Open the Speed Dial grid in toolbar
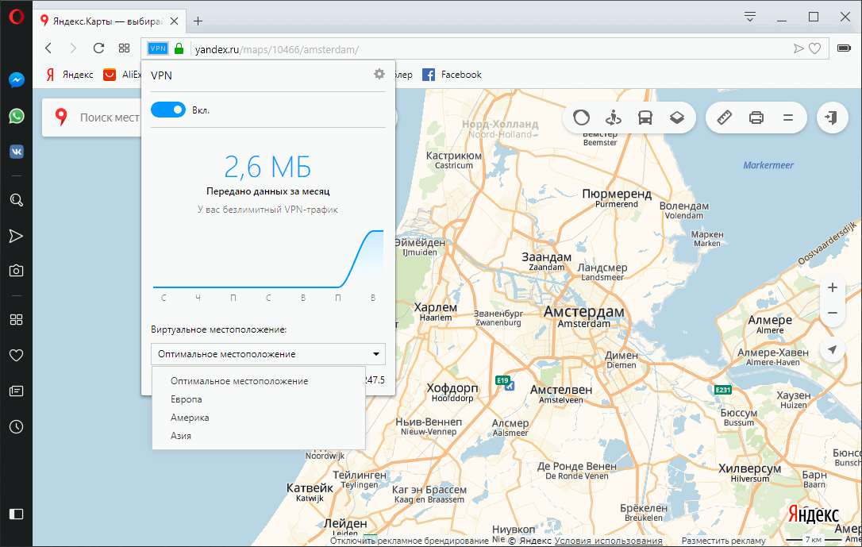Image resolution: width=862 pixels, height=547 pixels. (x=125, y=48)
